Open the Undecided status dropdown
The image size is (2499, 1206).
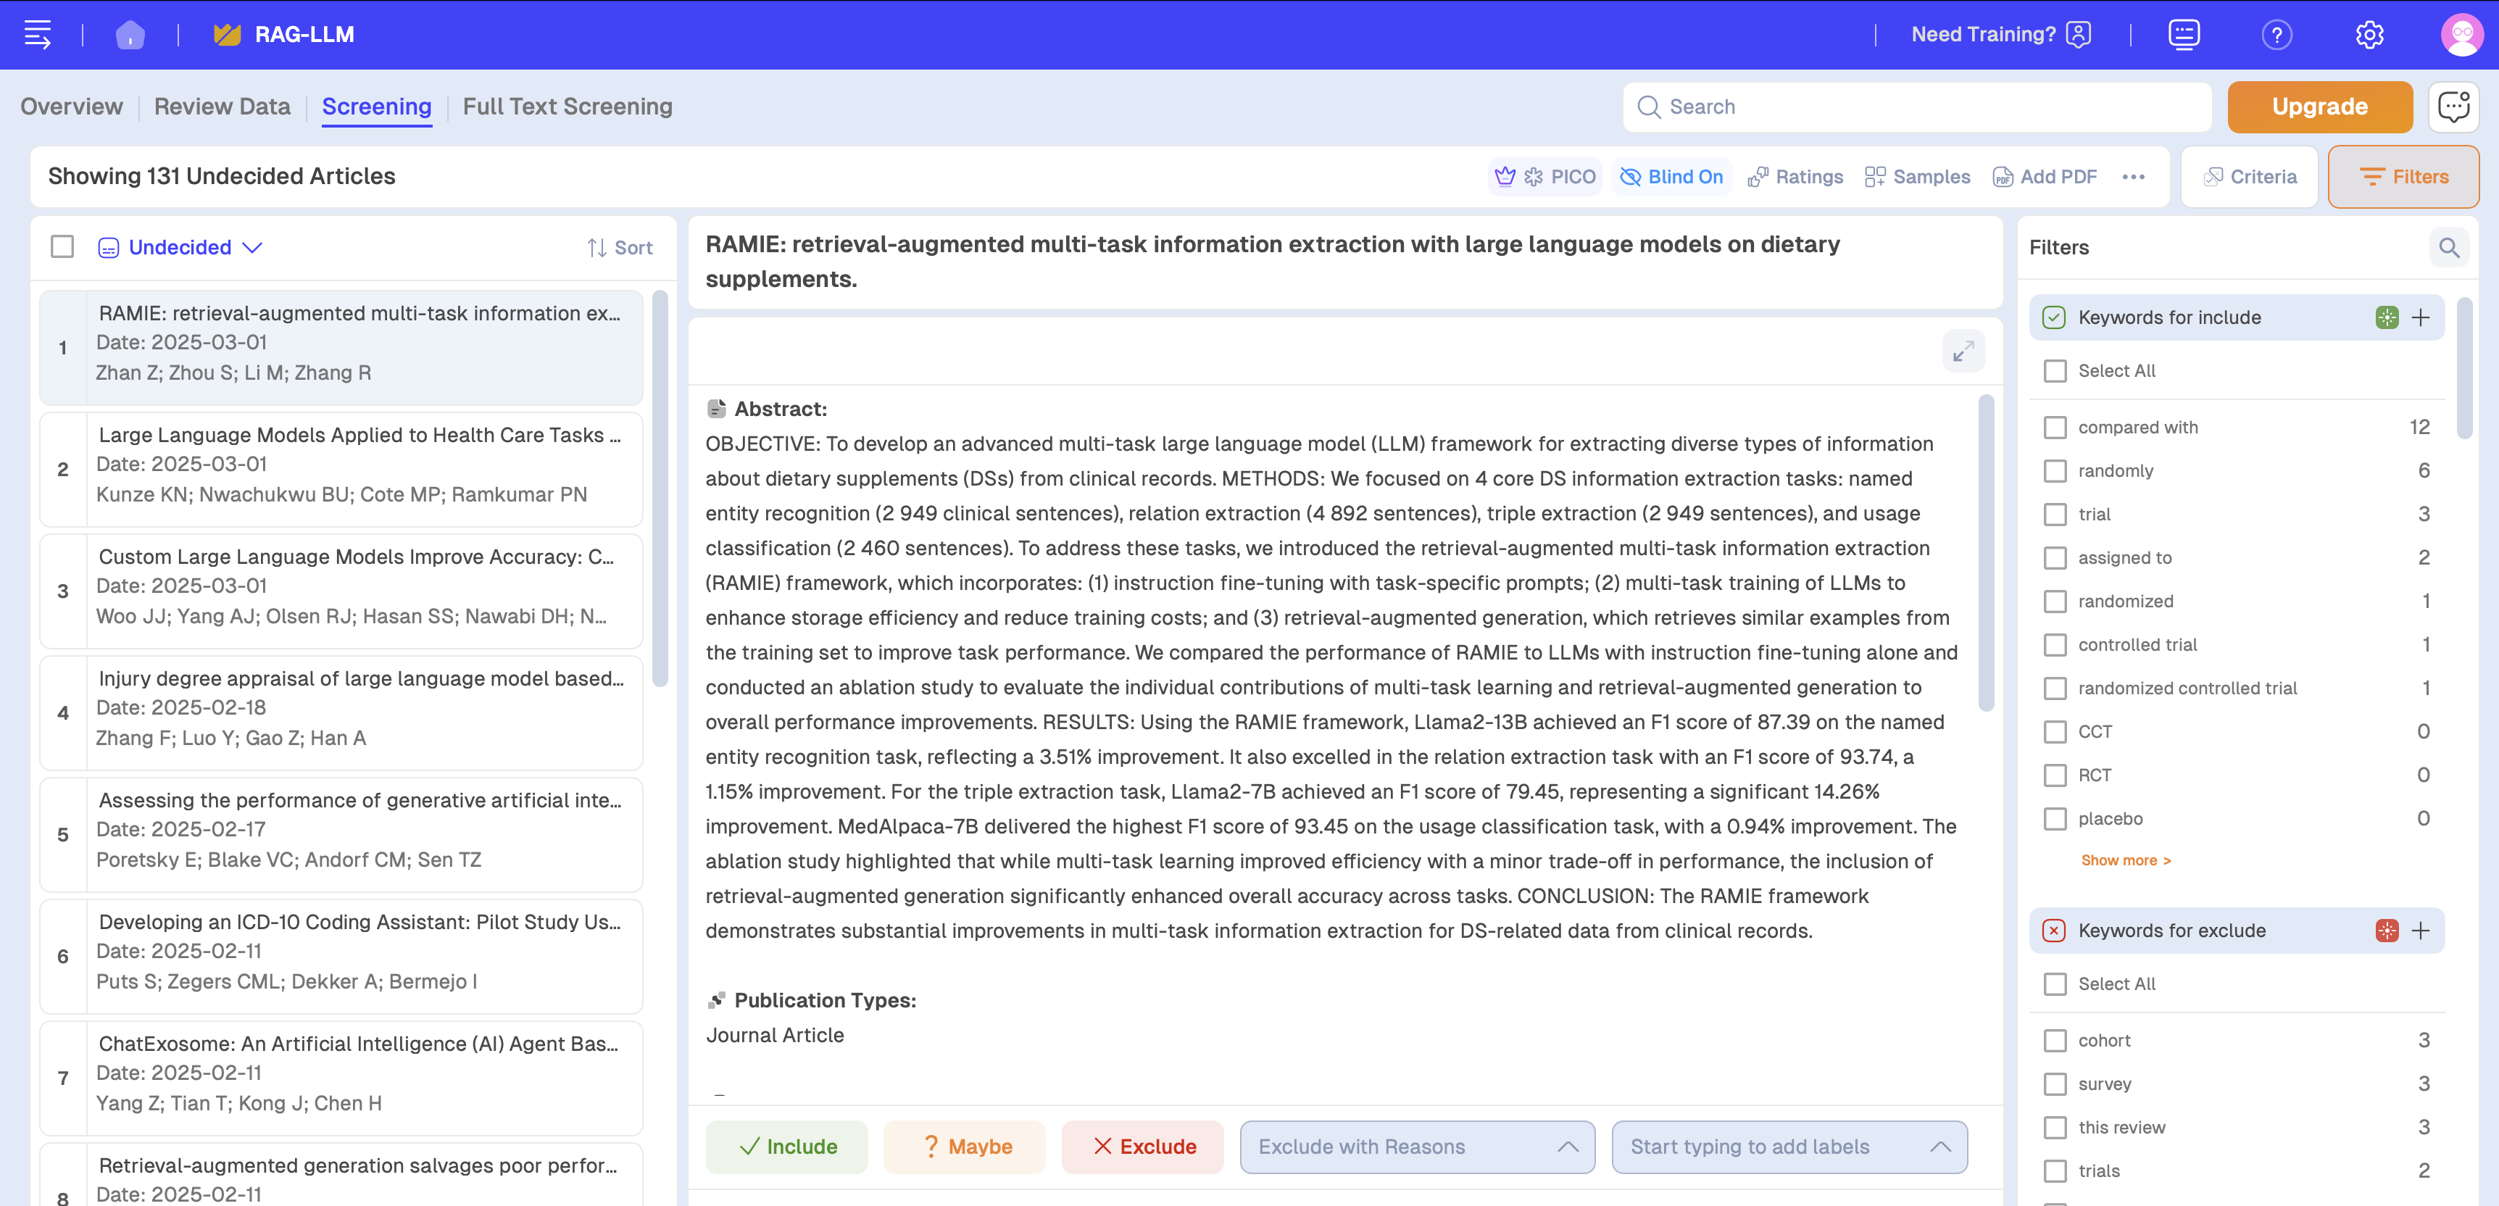pos(181,247)
